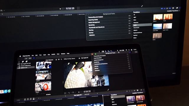Open timeline clip appearance on external monitor

[x=173, y=8]
